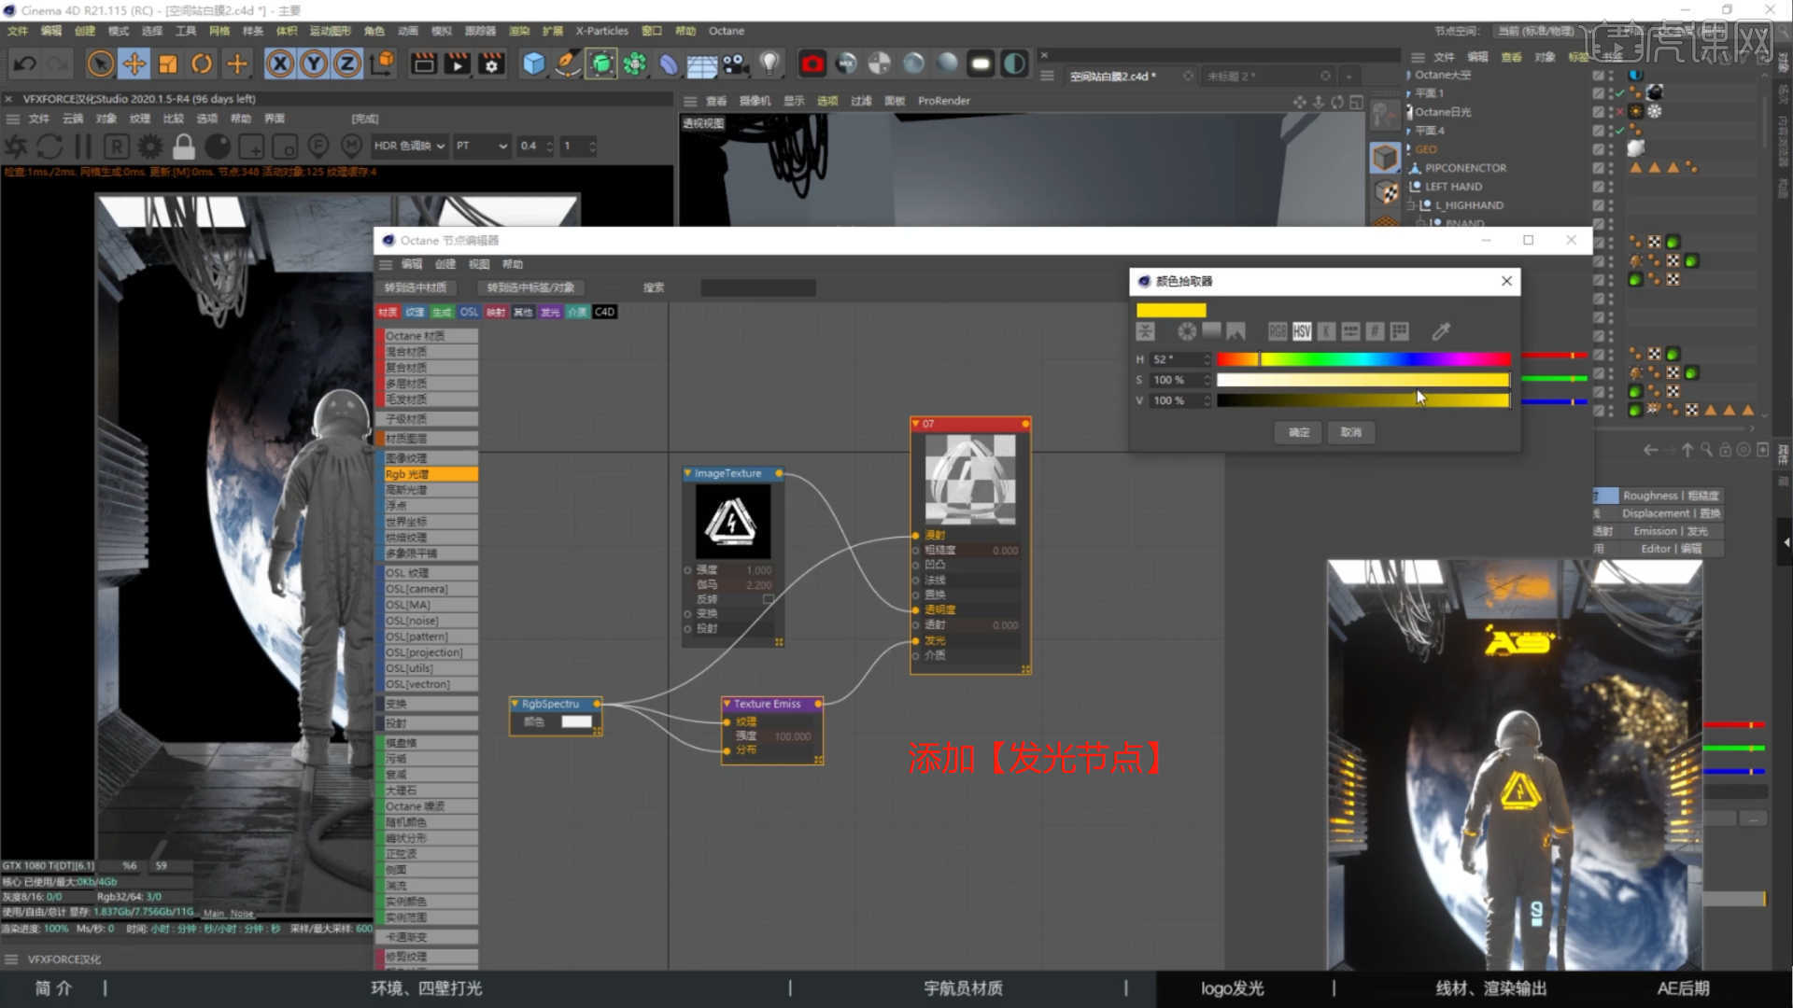The height and width of the screenshot is (1008, 1793).
Task: Toggle the X axis lock
Action: click(279, 63)
